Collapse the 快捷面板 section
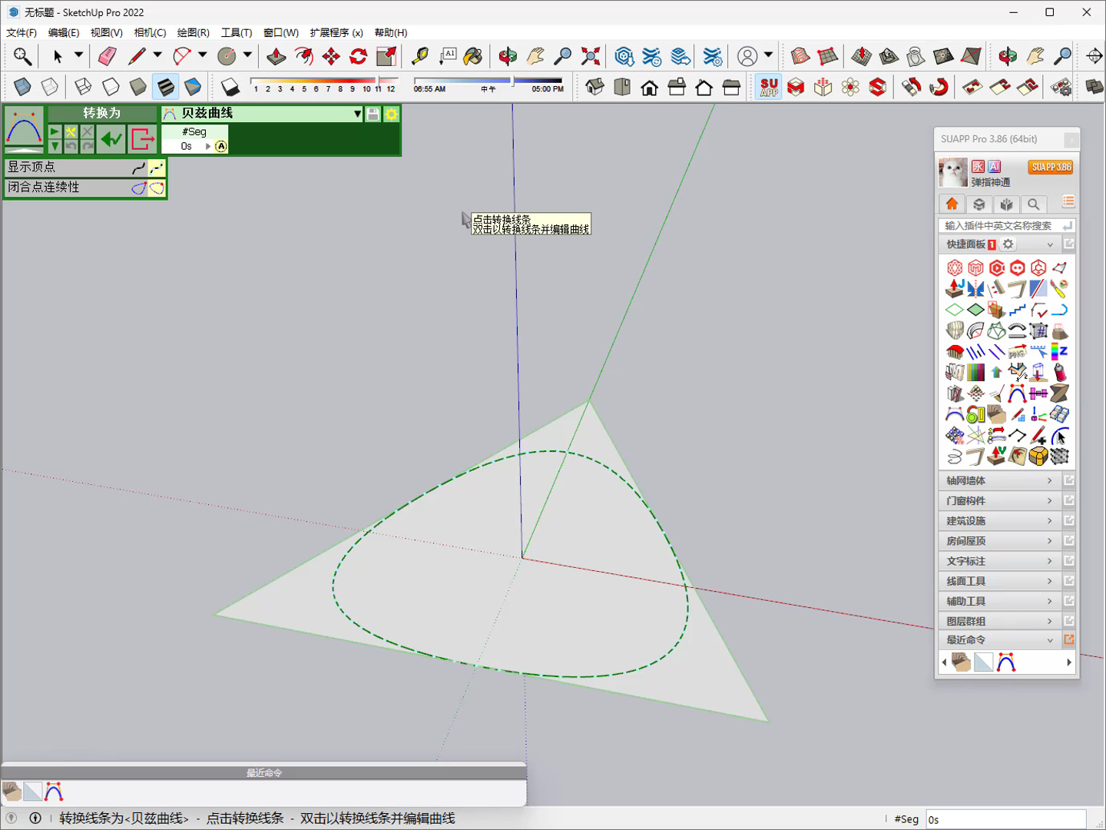Screen dimensions: 1106x830 1050,244
